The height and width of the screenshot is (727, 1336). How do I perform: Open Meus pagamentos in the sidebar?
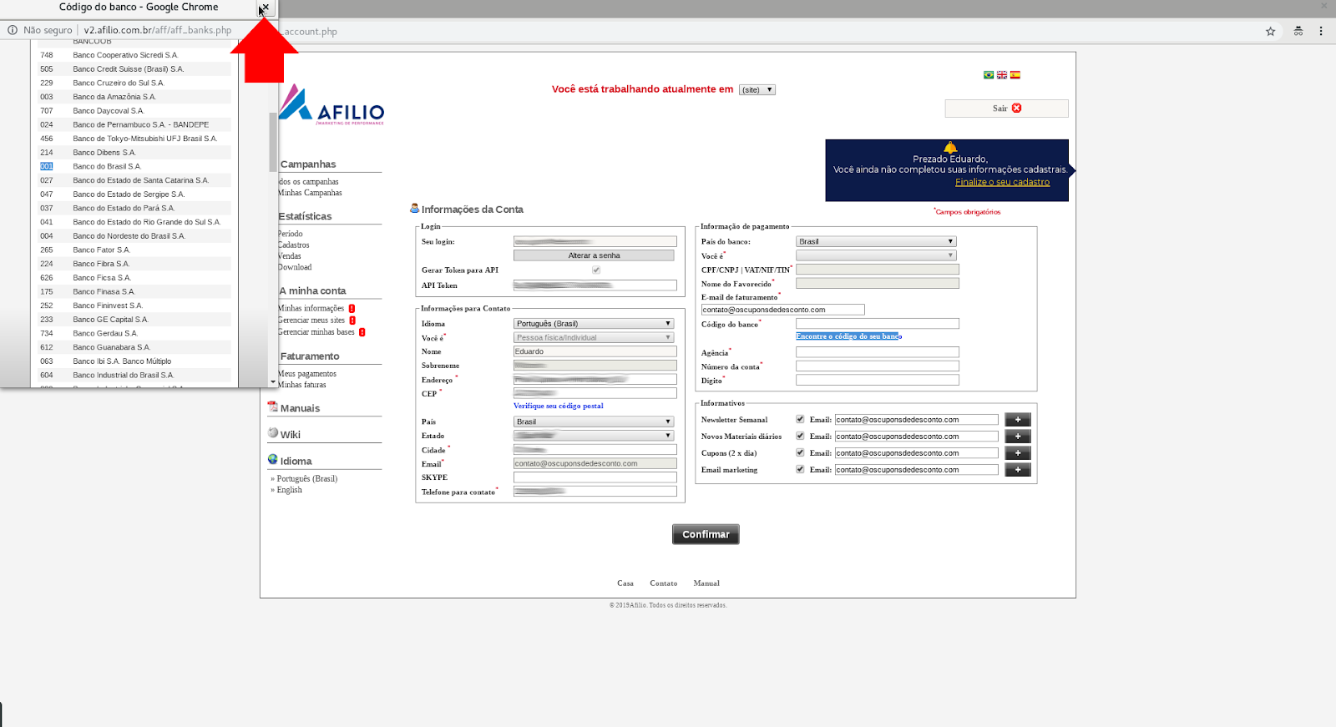pos(307,374)
